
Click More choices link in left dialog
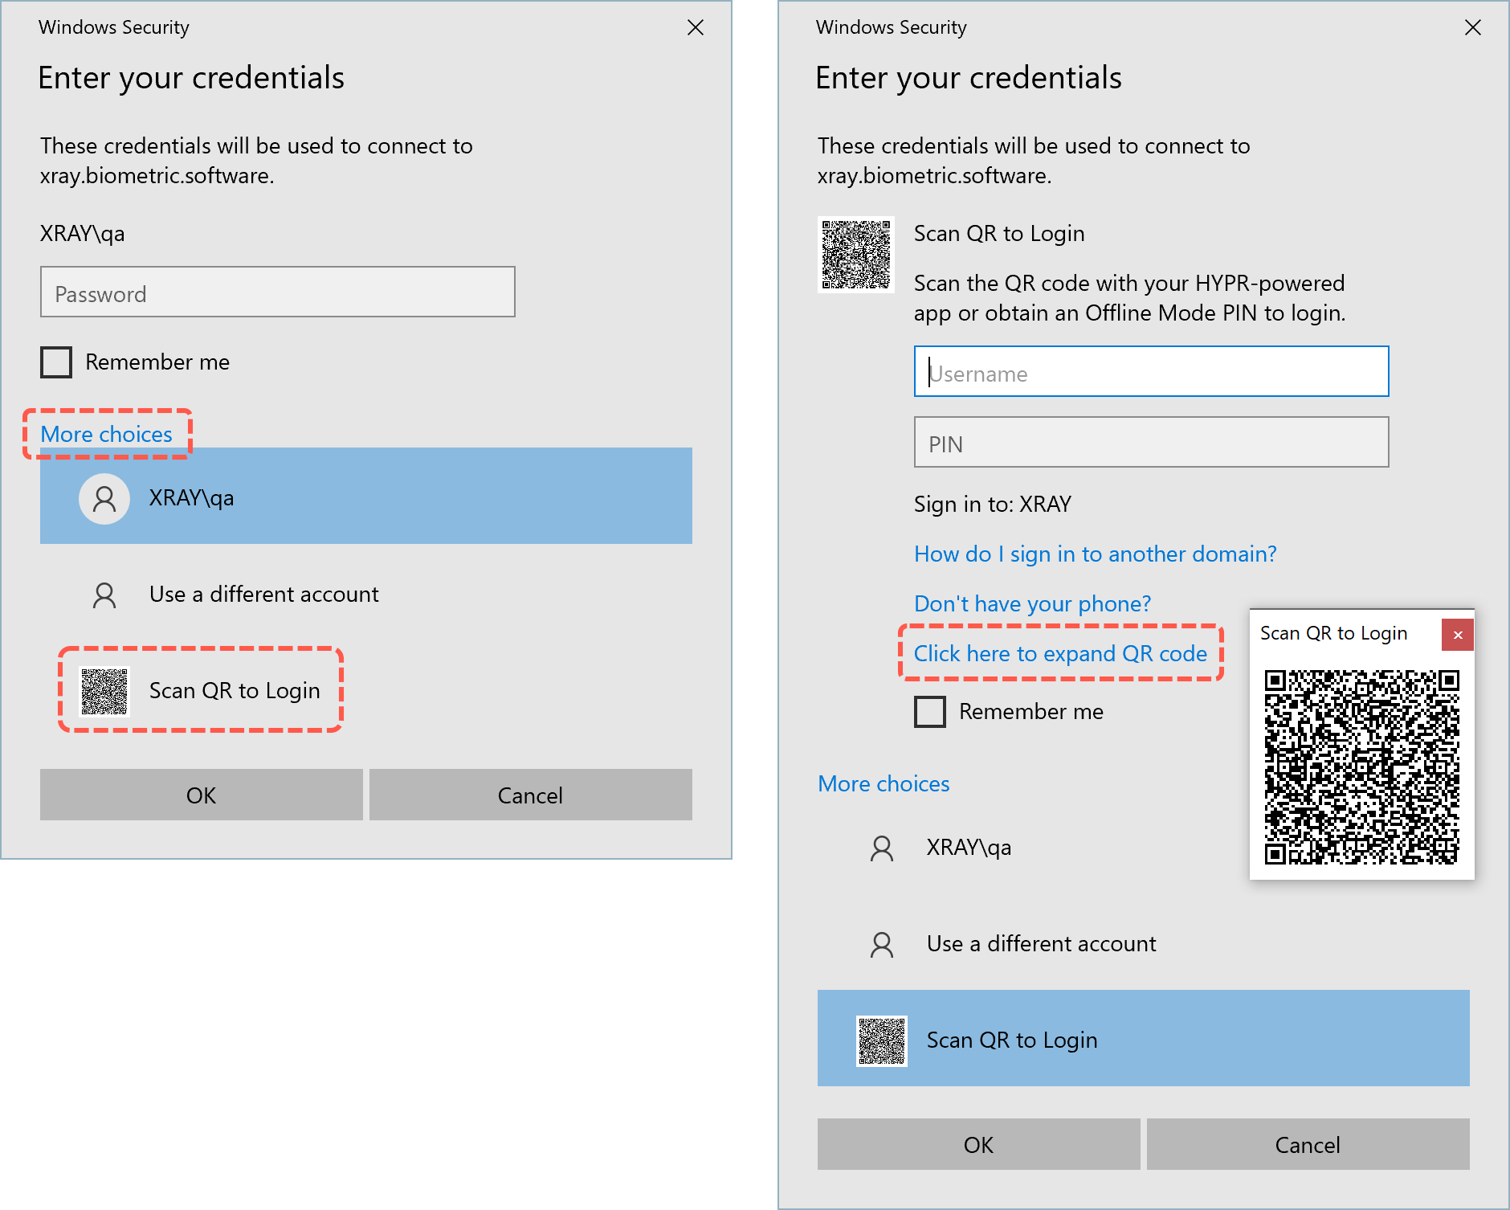coord(106,434)
